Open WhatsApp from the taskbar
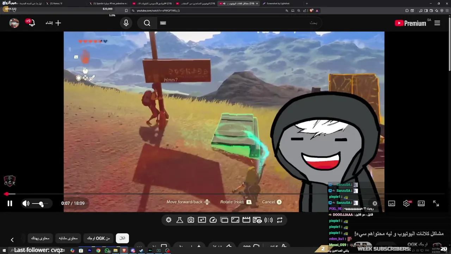 [x=107, y=250]
